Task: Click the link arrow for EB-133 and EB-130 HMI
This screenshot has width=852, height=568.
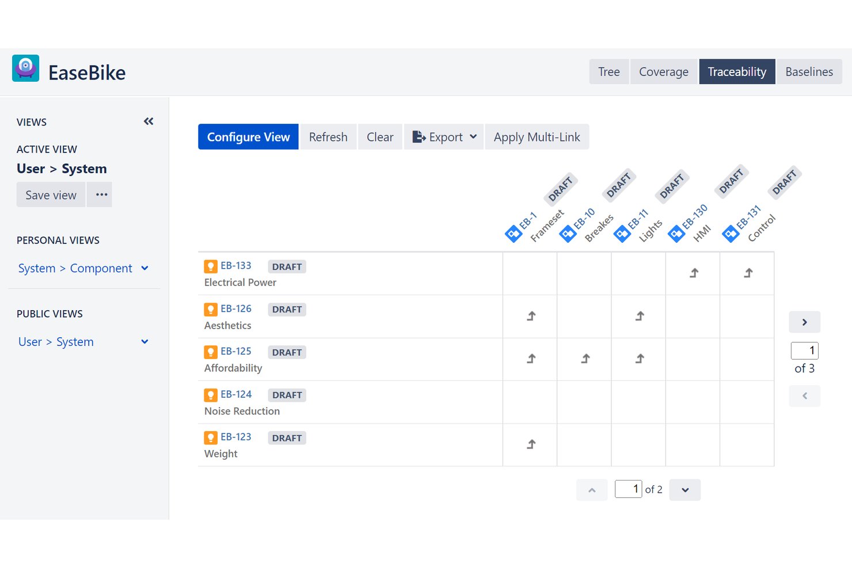Action: [694, 273]
